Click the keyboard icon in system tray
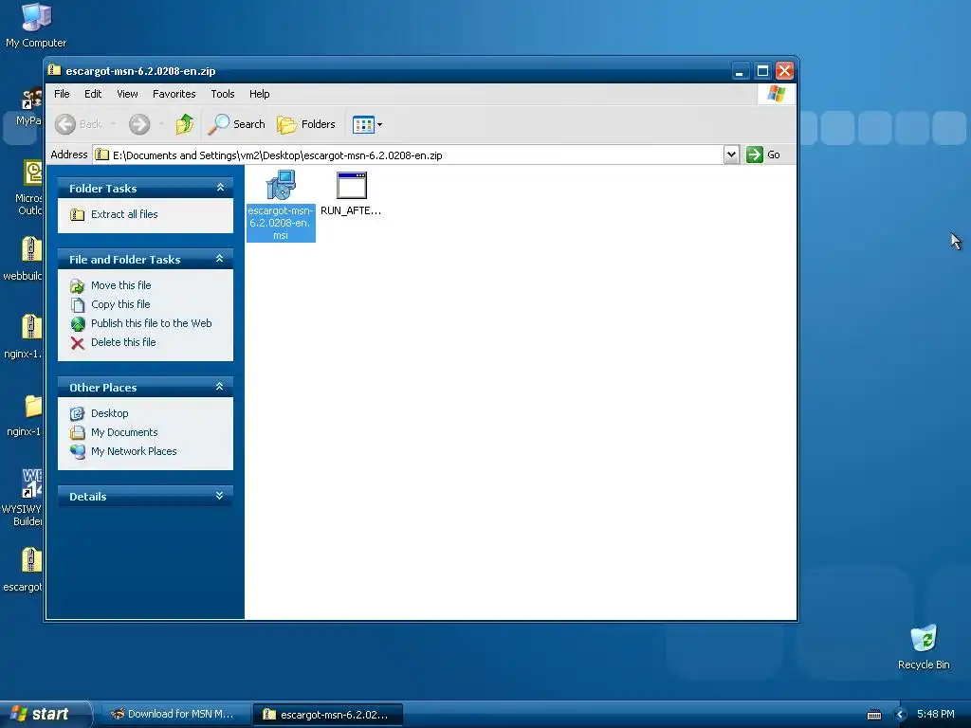 coord(873,715)
